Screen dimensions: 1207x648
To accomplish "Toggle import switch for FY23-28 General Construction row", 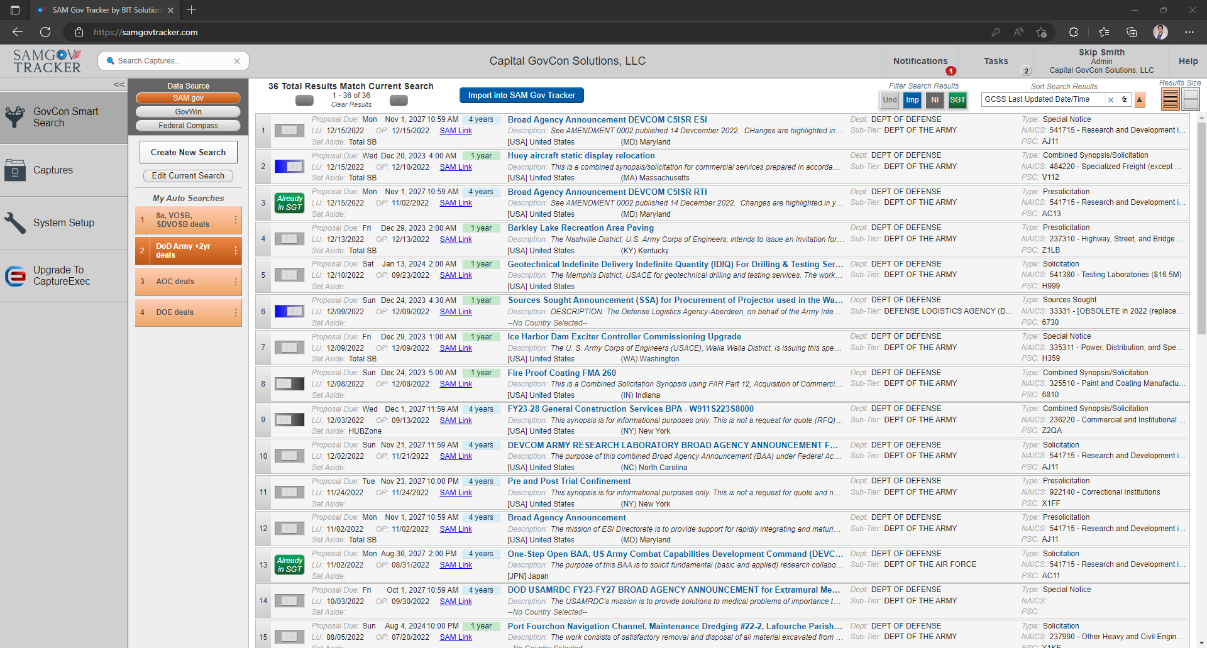I will tap(289, 420).
